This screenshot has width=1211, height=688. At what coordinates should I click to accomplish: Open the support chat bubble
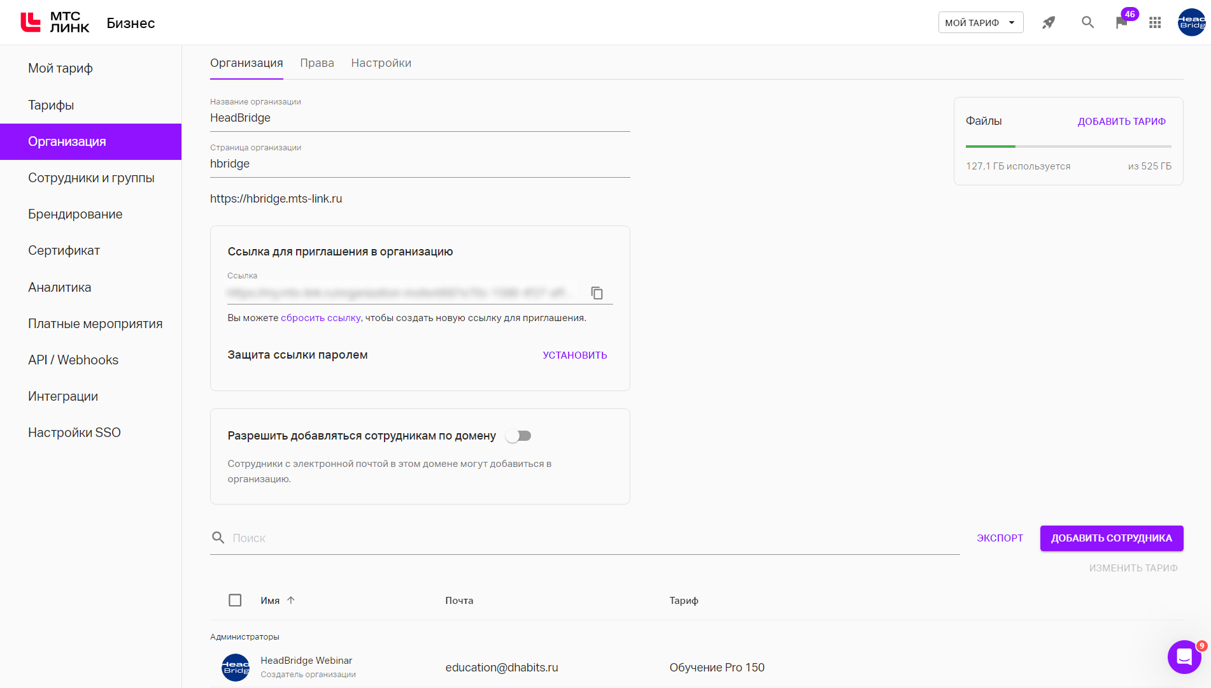(x=1184, y=657)
